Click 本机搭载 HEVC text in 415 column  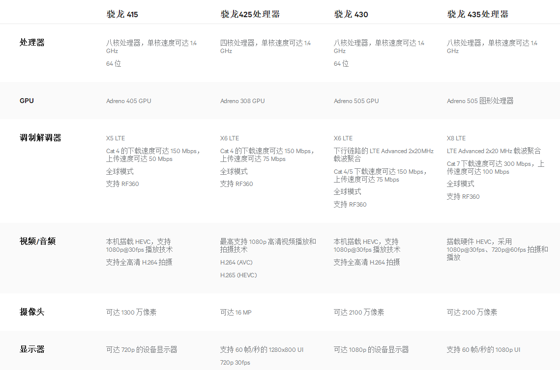tap(139, 245)
